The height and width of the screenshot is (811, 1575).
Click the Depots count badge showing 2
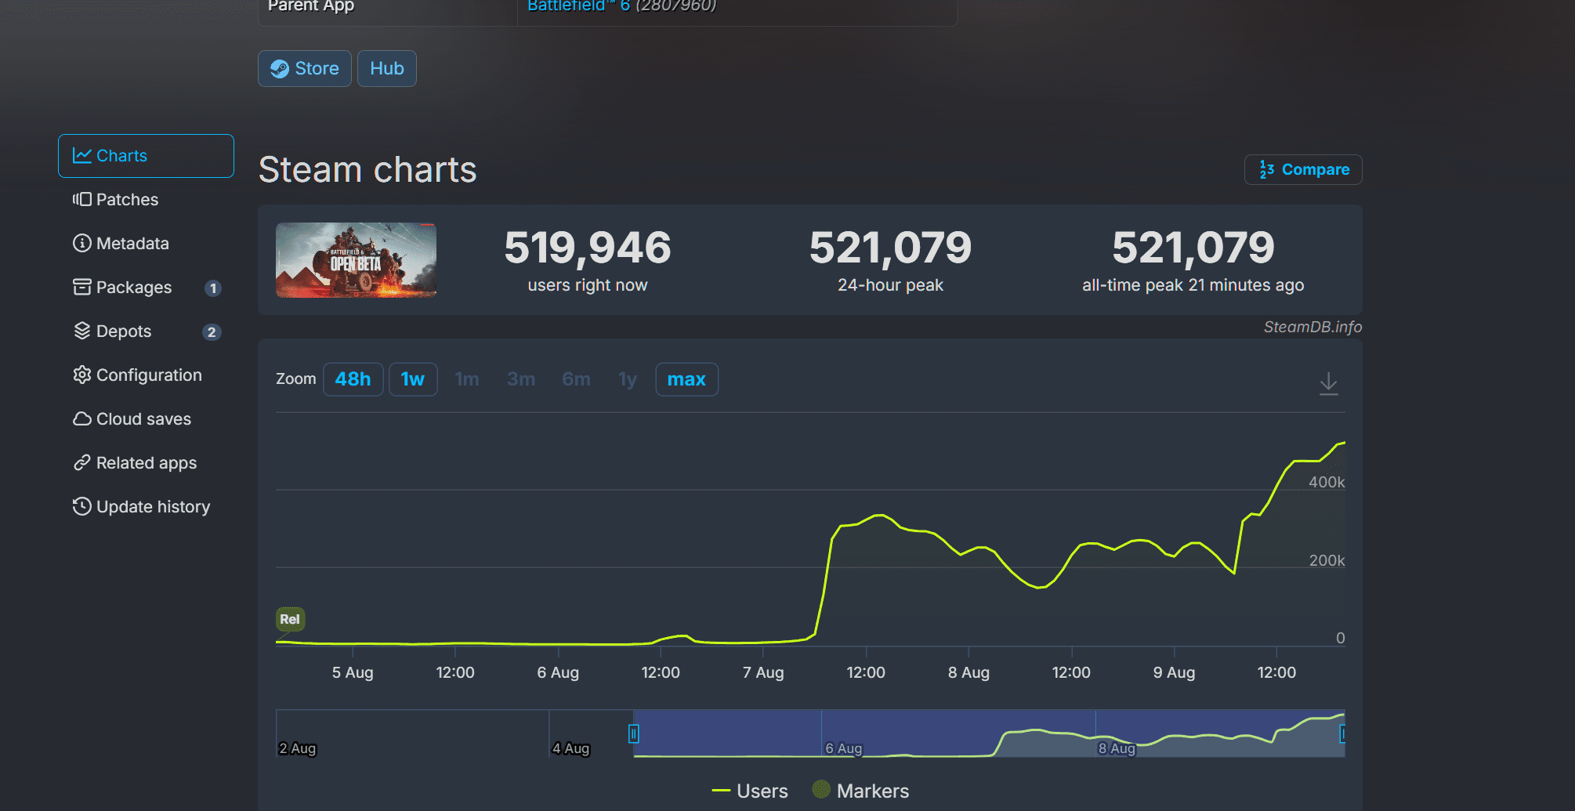click(x=212, y=332)
